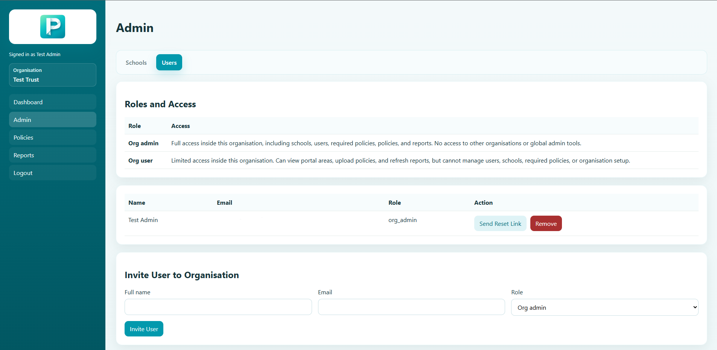Expand the Role dropdown showing Org admin

(x=604, y=307)
